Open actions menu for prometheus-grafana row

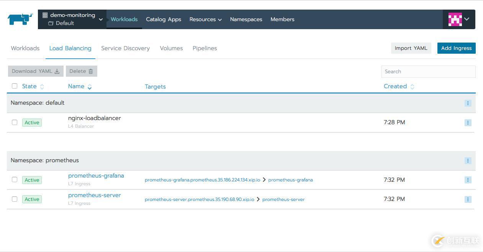click(x=468, y=180)
